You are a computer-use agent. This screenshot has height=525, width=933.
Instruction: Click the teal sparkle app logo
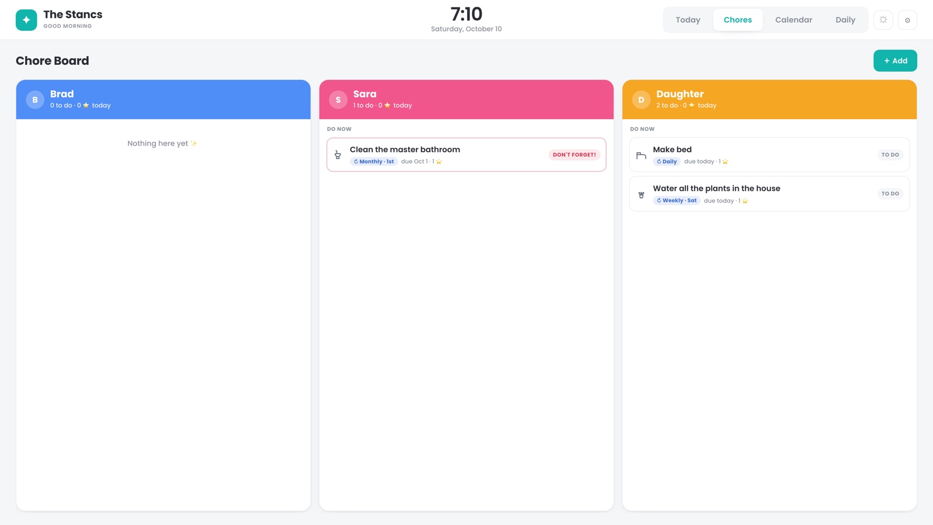tap(26, 20)
